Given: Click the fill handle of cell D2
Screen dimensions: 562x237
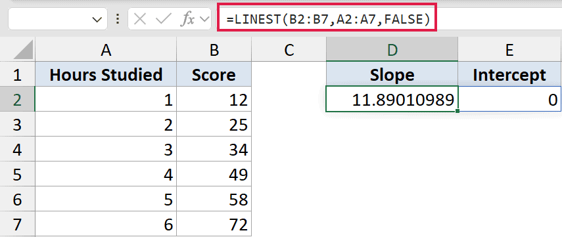Looking at the screenshot, I should (x=457, y=112).
